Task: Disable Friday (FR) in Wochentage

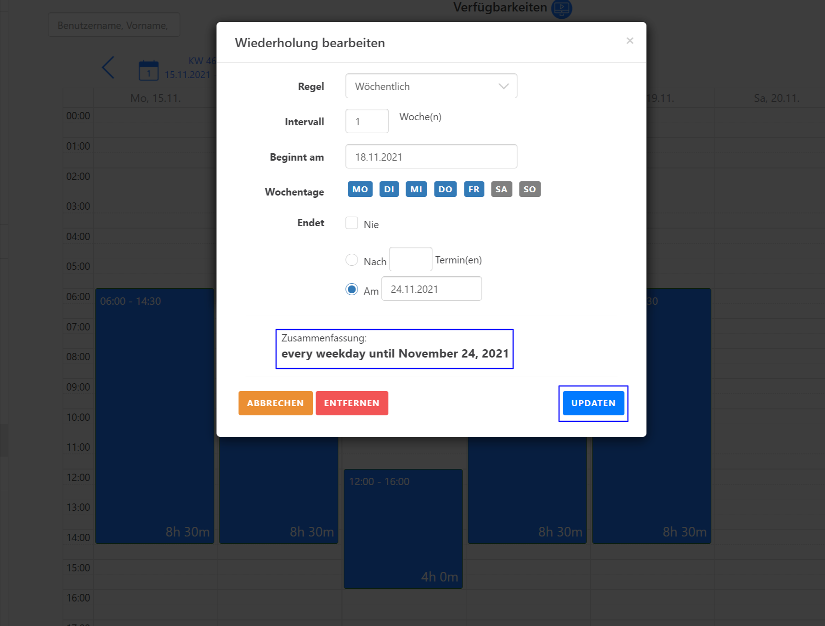Action: click(474, 189)
